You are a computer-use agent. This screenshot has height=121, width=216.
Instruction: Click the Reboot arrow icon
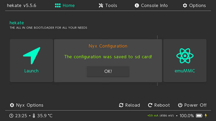(x=150, y=105)
